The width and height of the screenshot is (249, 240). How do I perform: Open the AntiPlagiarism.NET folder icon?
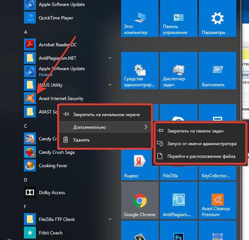point(30,58)
